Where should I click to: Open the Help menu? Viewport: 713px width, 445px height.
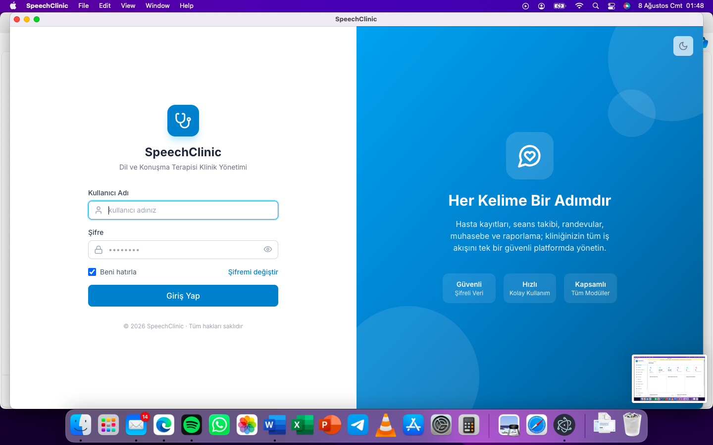point(187,6)
